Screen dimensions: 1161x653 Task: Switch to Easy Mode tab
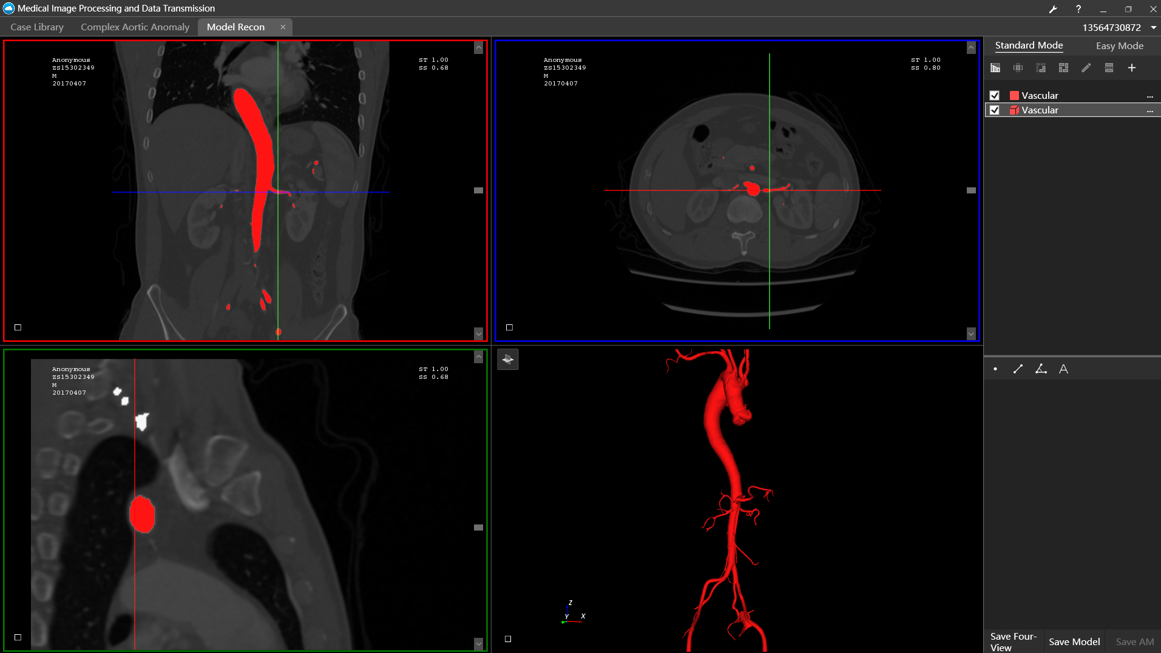tap(1119, 45)
